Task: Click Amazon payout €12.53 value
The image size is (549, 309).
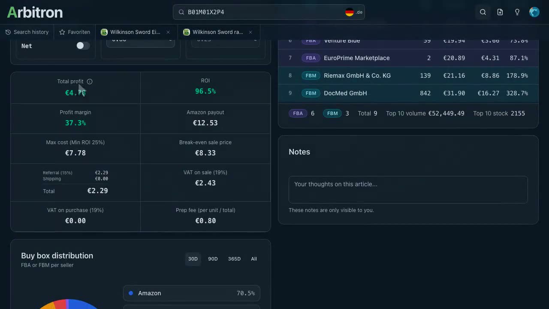Action: (205, 123)
